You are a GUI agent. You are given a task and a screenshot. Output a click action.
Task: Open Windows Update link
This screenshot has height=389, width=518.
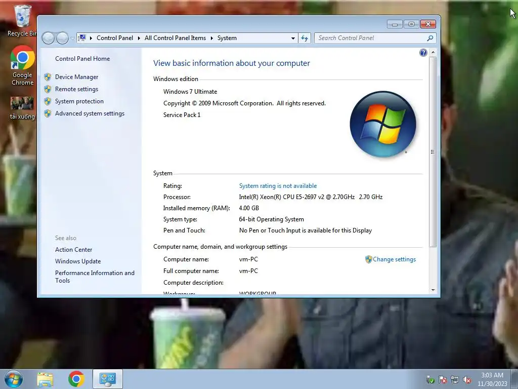(78, 261)
